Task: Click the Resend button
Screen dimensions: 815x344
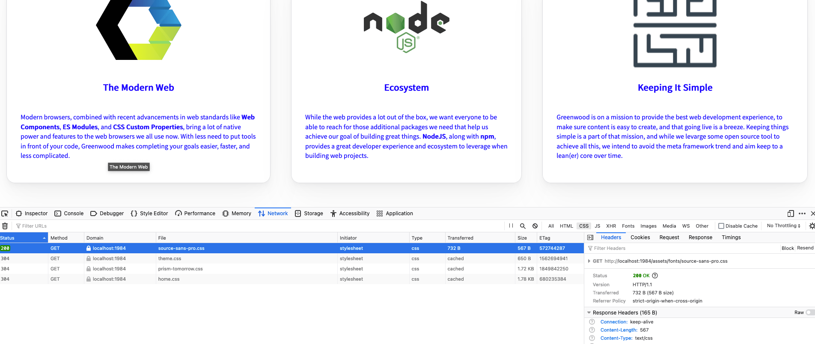Action: coord(805,248)
